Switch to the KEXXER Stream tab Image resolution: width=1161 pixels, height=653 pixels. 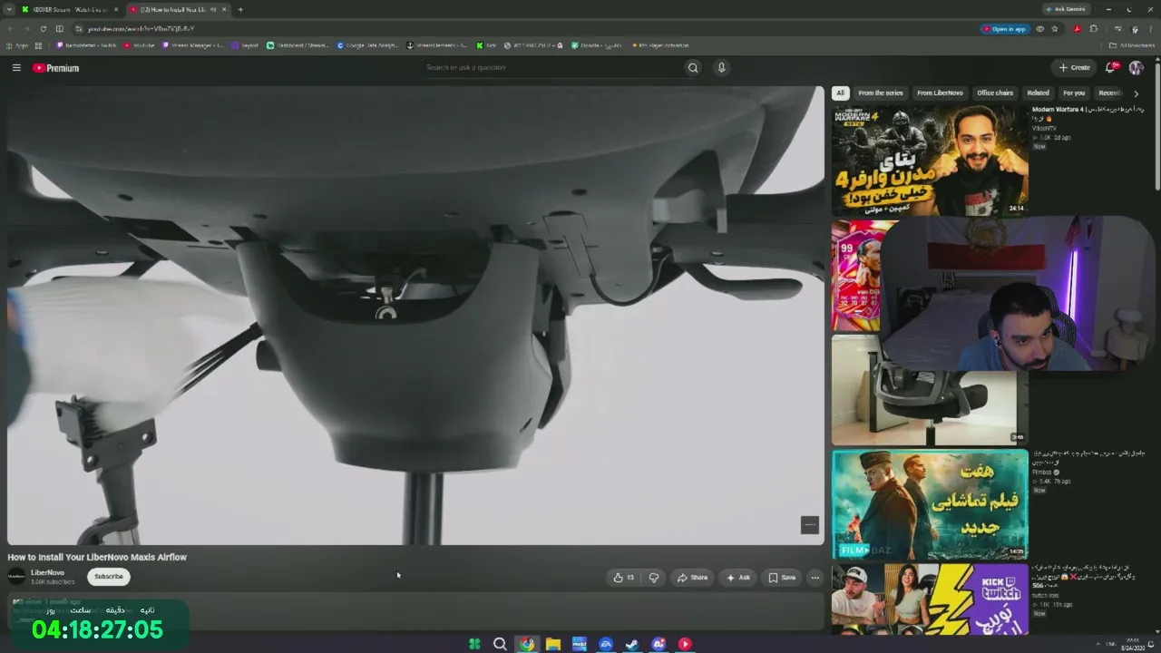pyautogui.click(x=70, y=9)
